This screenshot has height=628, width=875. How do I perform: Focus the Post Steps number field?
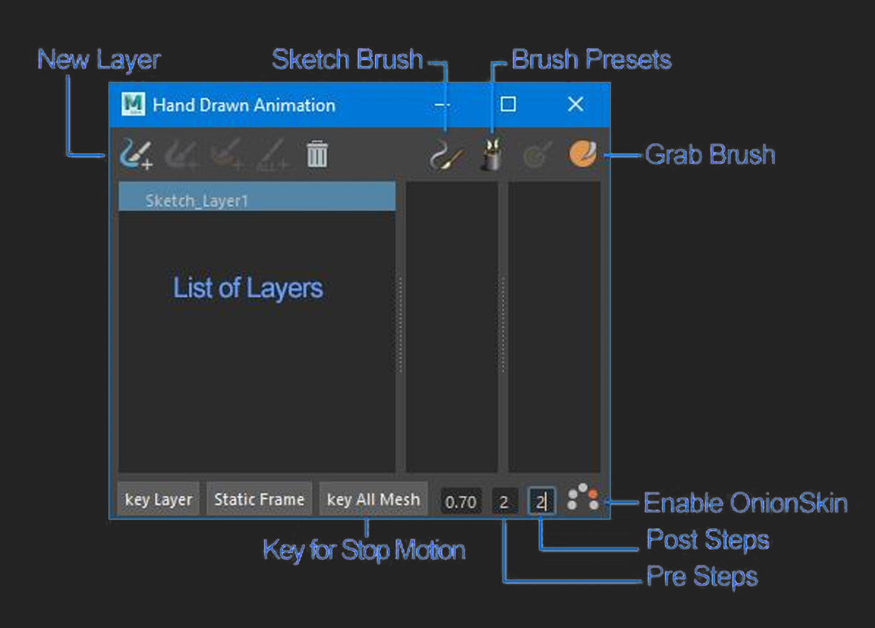pos(541,502)
